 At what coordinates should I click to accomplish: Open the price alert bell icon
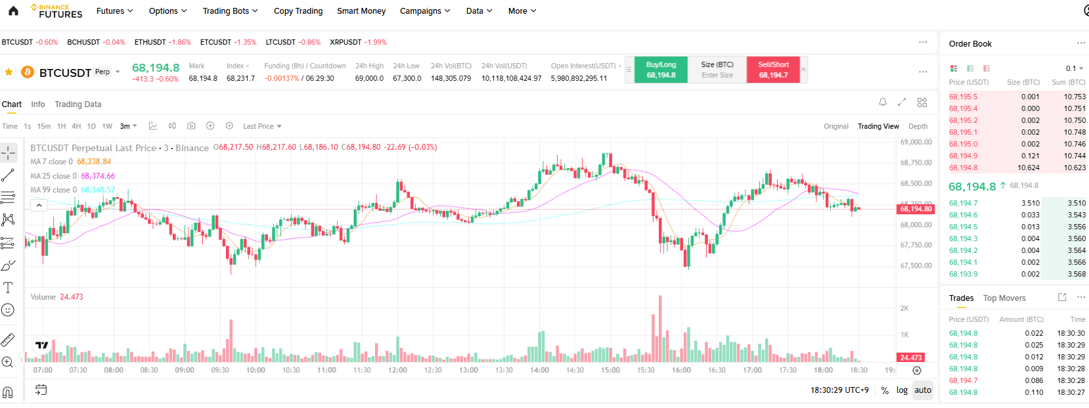(883, 102)
